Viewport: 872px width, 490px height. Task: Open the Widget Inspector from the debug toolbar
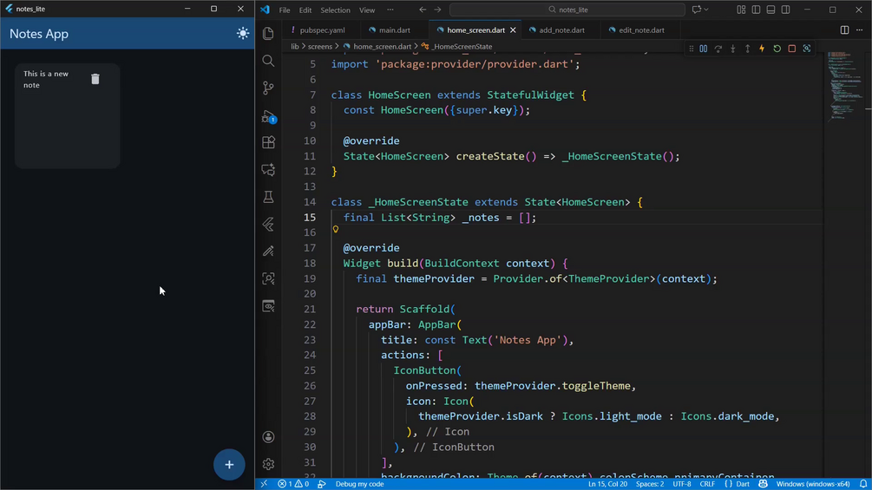pos(806,49)
